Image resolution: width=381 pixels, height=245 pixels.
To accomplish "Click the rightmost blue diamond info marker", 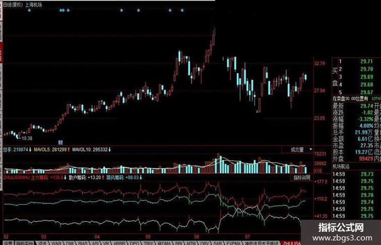I will point(182,10).
